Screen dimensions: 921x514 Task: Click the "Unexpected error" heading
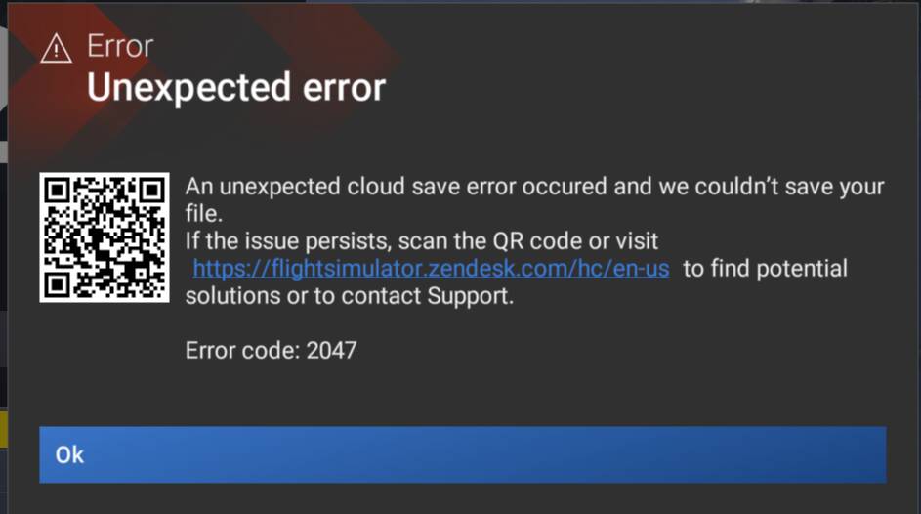[x=235, y=89]
